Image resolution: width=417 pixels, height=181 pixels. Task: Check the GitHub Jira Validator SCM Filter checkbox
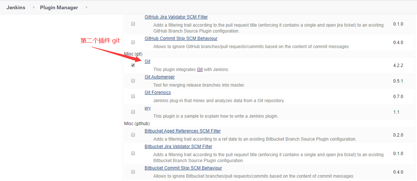[x=133, y=24]
